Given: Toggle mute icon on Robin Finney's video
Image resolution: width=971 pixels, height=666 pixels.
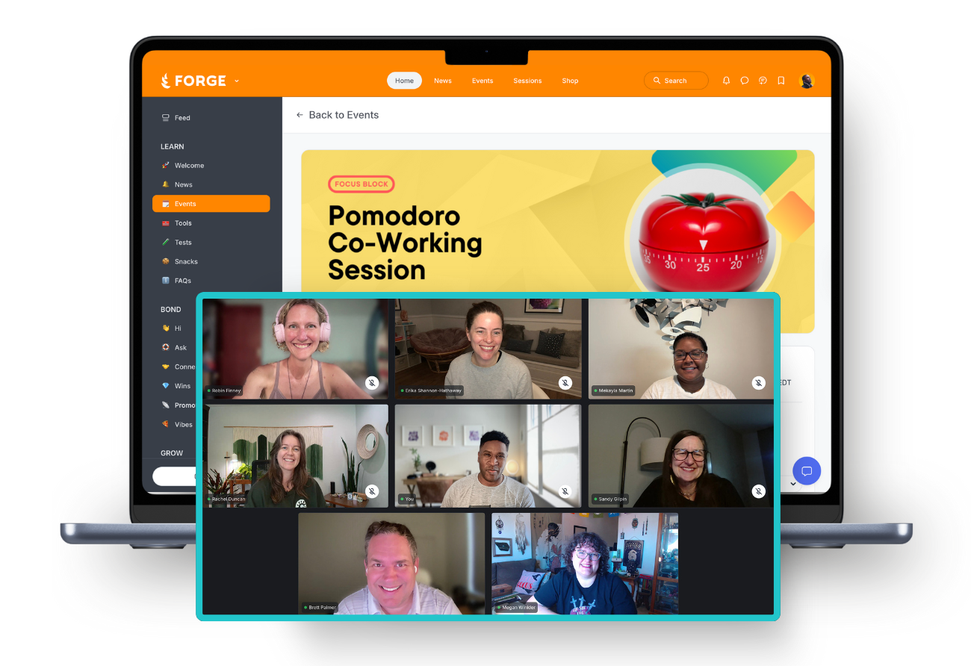Looking at the screenshot, I should coord(371,383).
